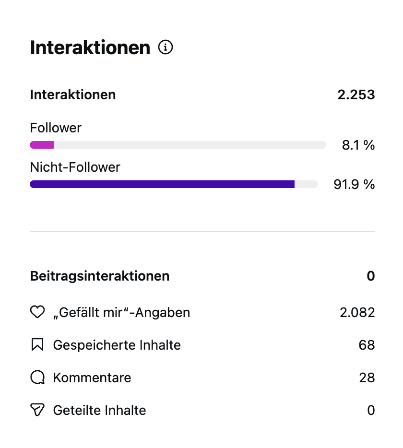Click the total interactions count 2.253
The image size is (403, 448).
[x=356, y=94]
